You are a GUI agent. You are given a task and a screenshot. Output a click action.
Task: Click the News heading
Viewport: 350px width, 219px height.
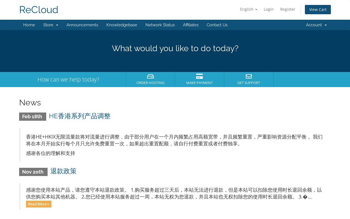click(x=30, y=103)
